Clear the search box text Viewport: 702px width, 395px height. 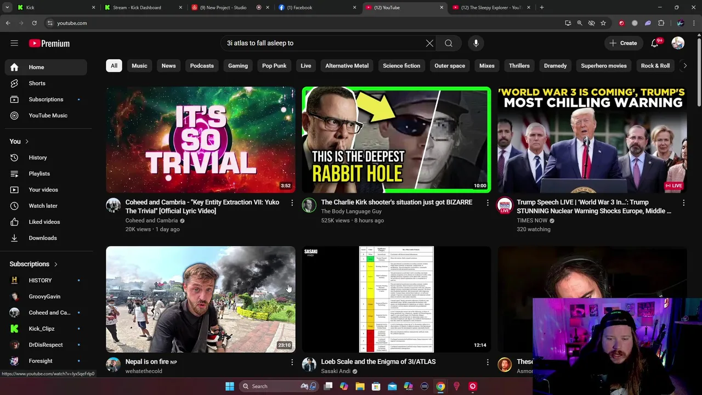coord(429,43)
